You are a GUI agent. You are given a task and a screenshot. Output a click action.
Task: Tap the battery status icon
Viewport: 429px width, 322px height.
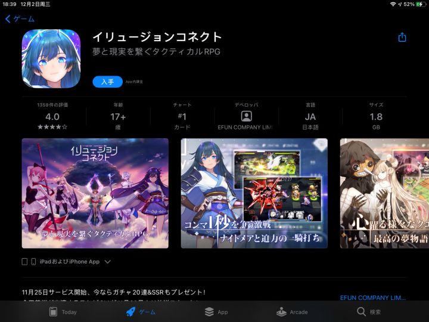pyautogui.click(x=421, y=4)
